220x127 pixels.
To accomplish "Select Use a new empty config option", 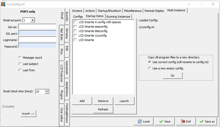I will pyautogui.click(x=150, y=68).
